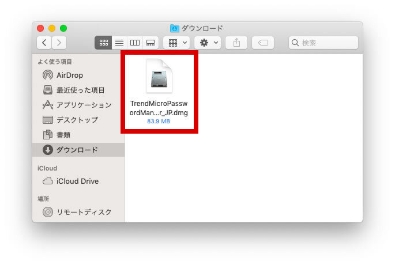Focus the 検索 search field

click(323, 43)
